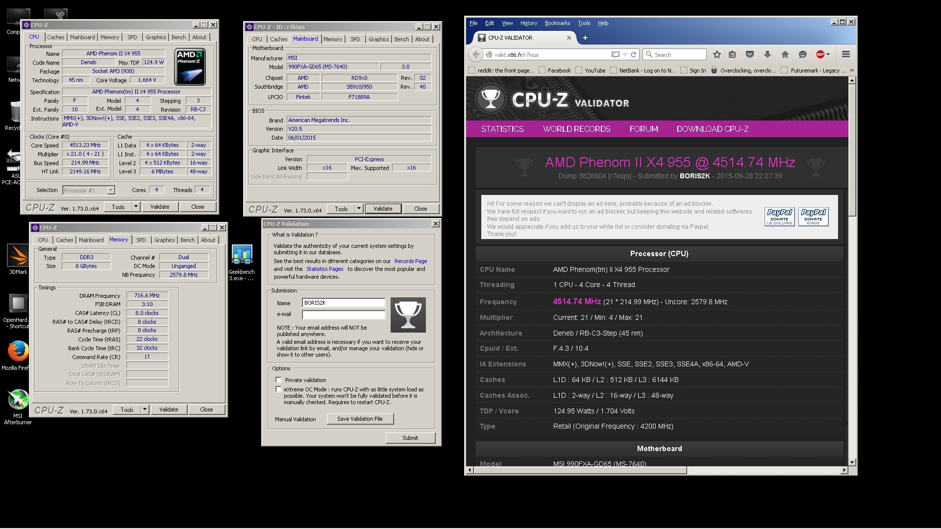The image size is (941, 529).
Task: Open Reader View icon in address bar
Action: [616, 54]
